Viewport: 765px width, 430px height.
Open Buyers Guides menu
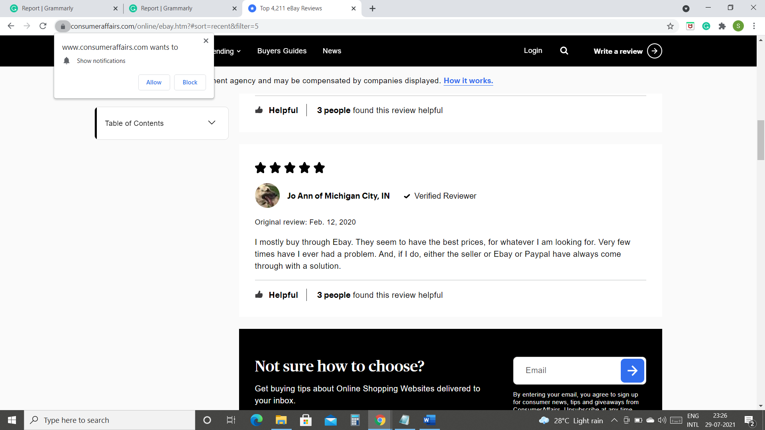282,51
